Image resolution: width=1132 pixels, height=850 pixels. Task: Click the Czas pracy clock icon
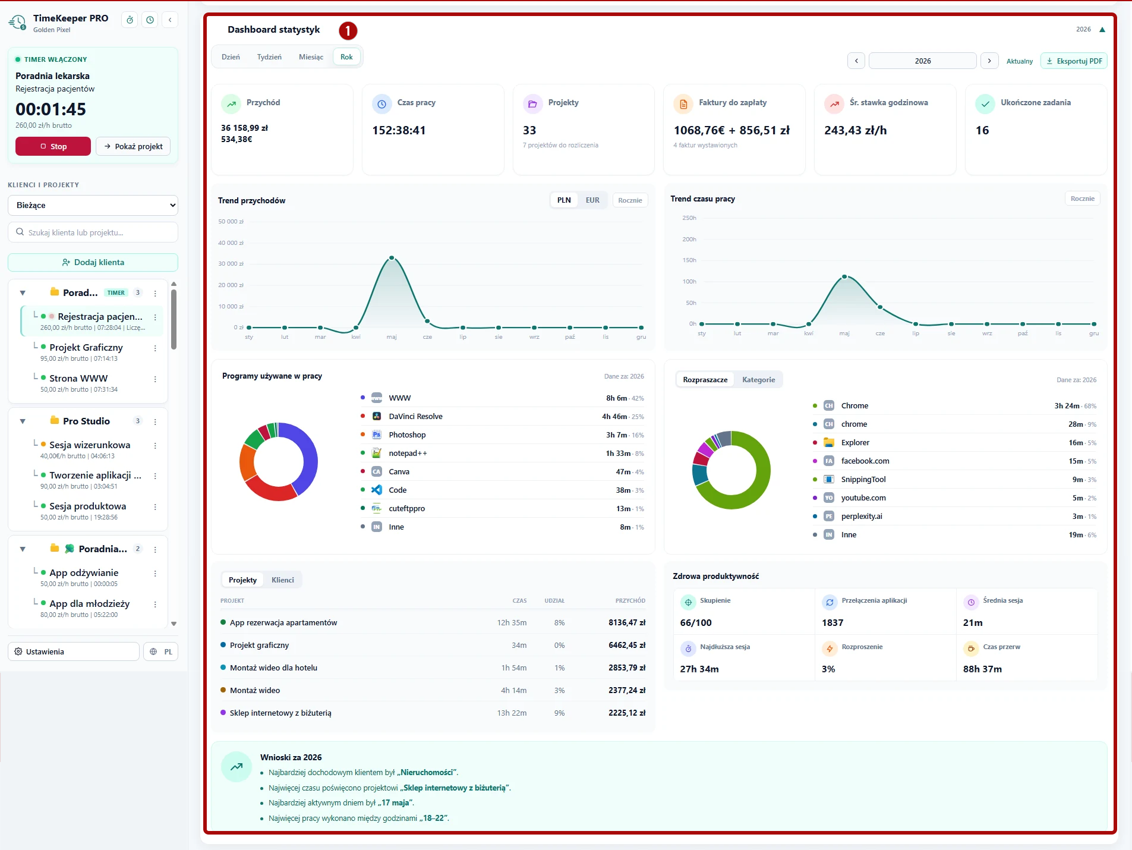(382, 104)
